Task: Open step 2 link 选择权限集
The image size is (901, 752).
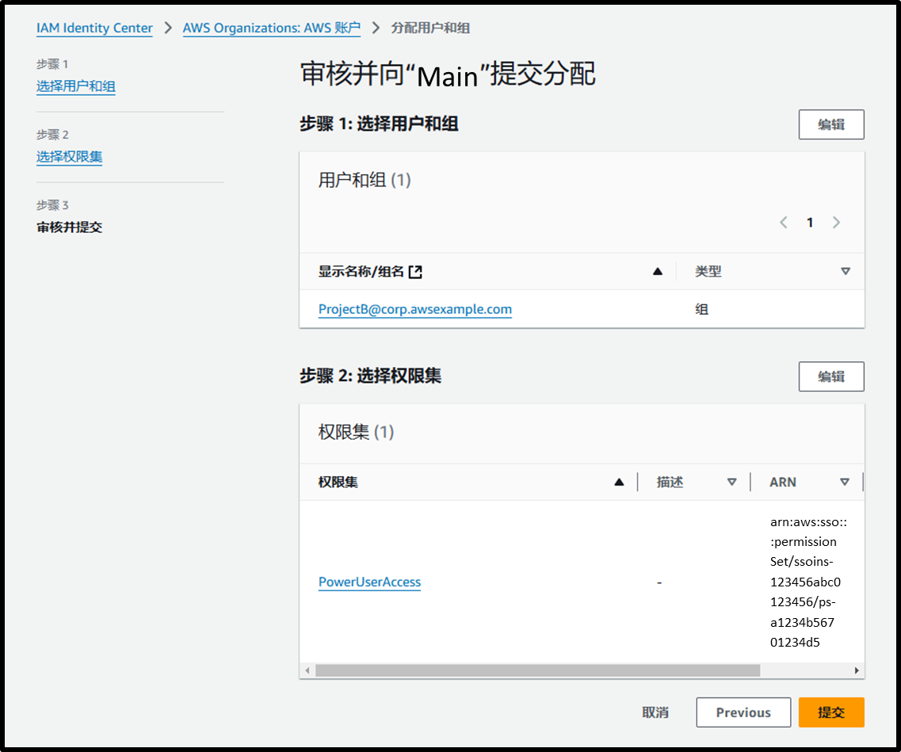Action: coord(69,157)
